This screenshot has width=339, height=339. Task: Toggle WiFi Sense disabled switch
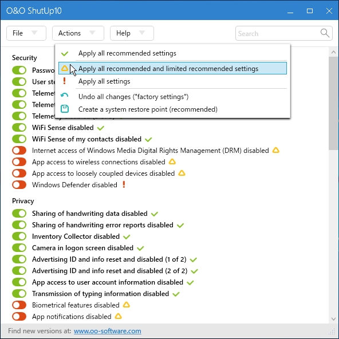click(19, 128)
